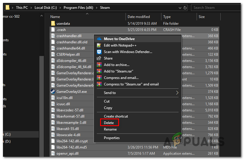
Task: Click the dll icon of icuuc.dll
Action: tap(53, 104)
